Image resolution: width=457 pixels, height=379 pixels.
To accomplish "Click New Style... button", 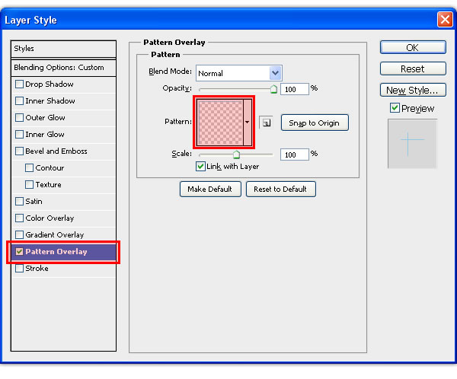I will pos(413,90).
